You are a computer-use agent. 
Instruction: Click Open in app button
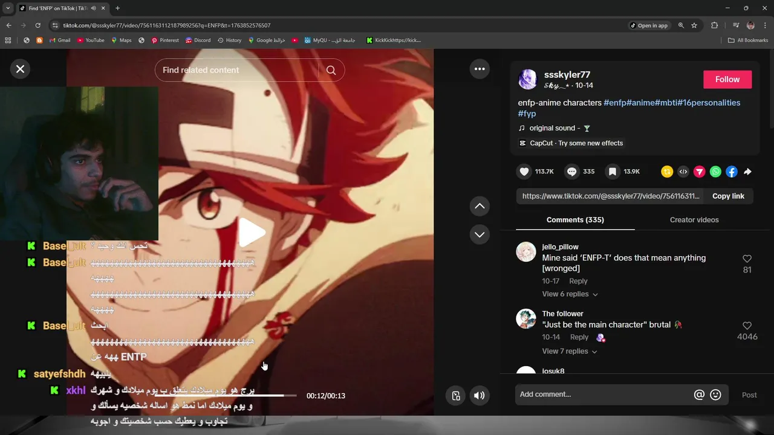pyautogui.click(x=649, y=25)
